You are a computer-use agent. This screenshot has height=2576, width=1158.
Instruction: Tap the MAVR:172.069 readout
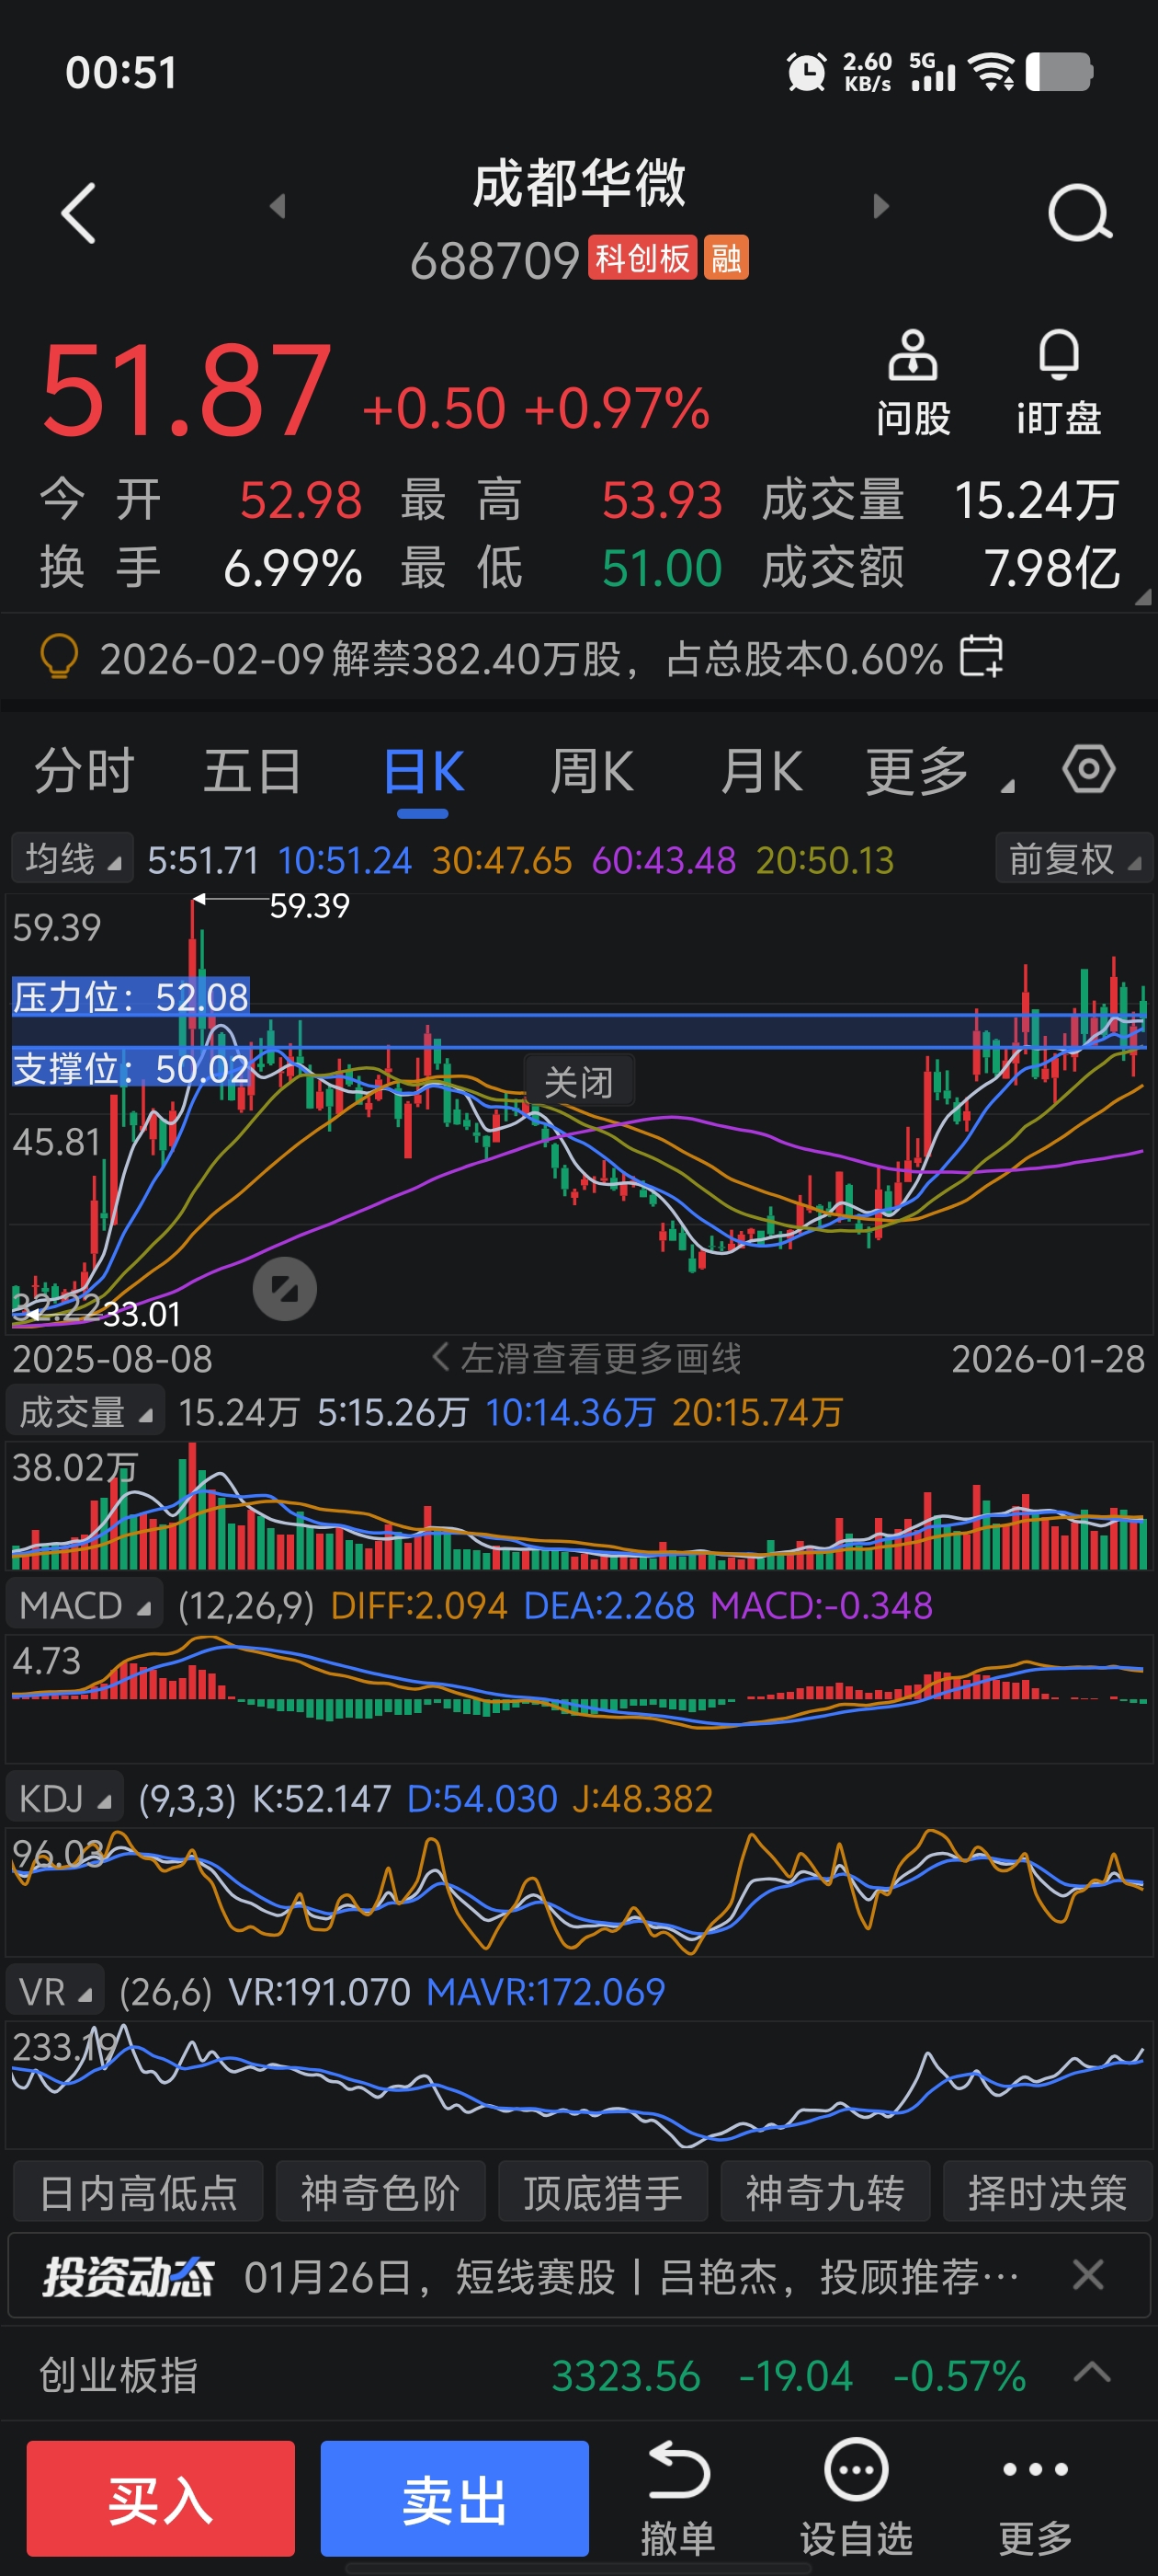(x=546, y=1991)
